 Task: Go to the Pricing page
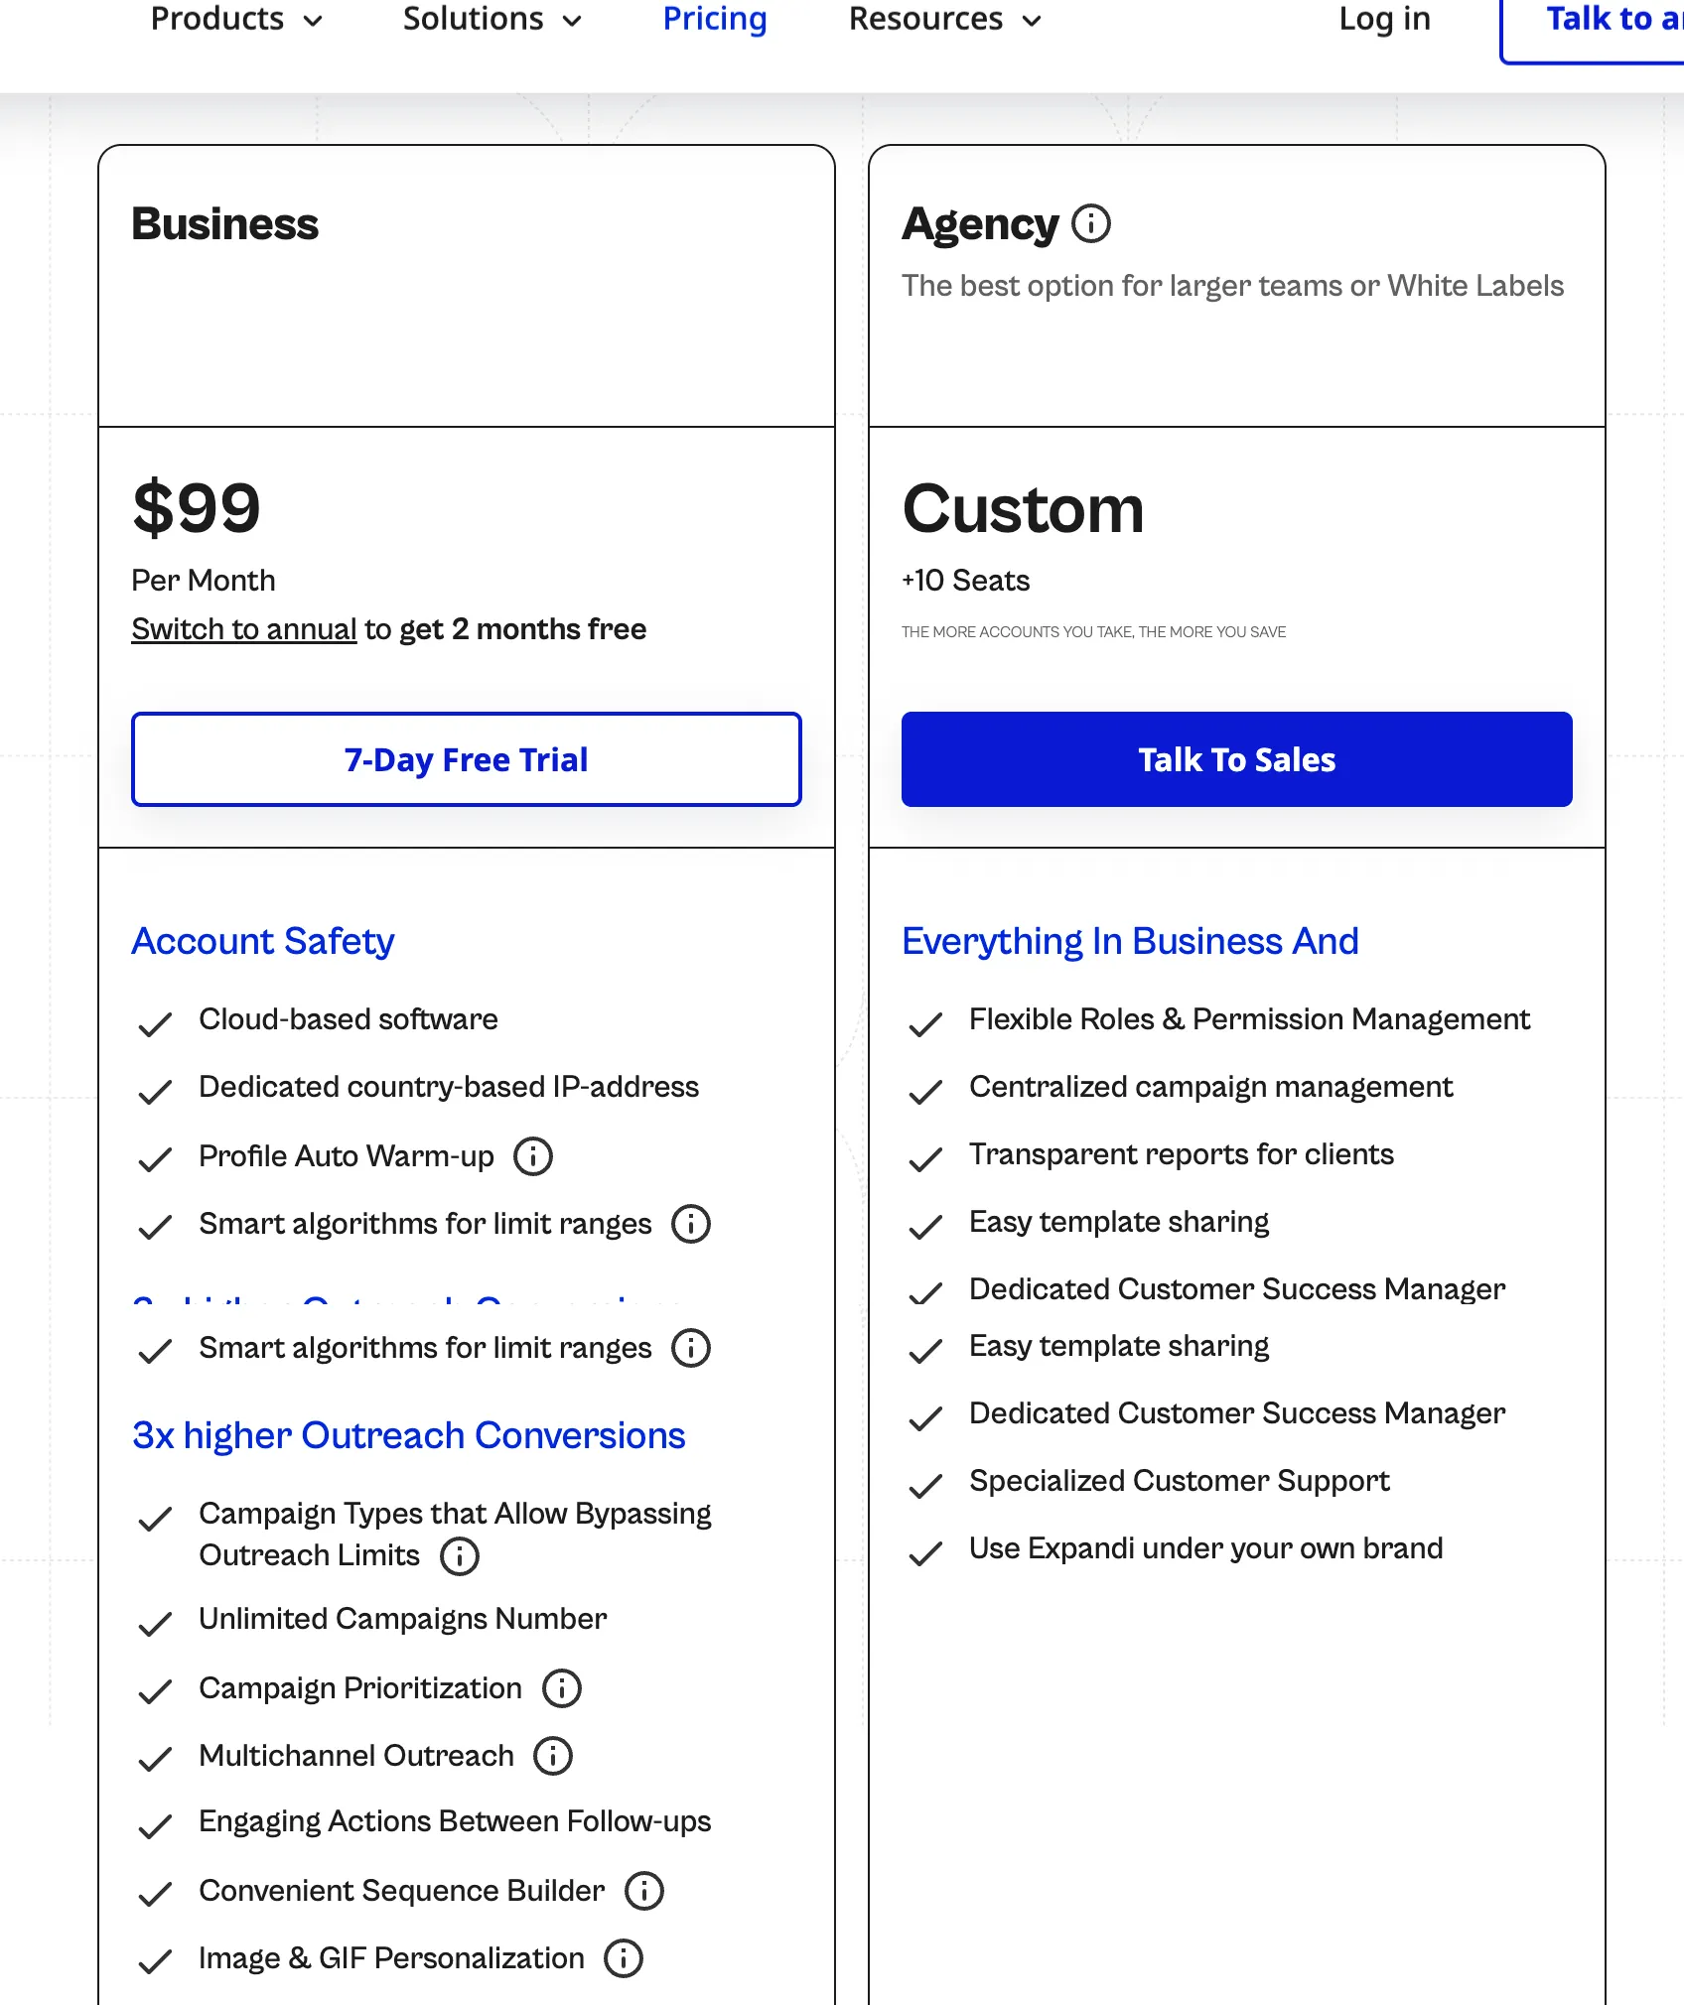(715, 19)
